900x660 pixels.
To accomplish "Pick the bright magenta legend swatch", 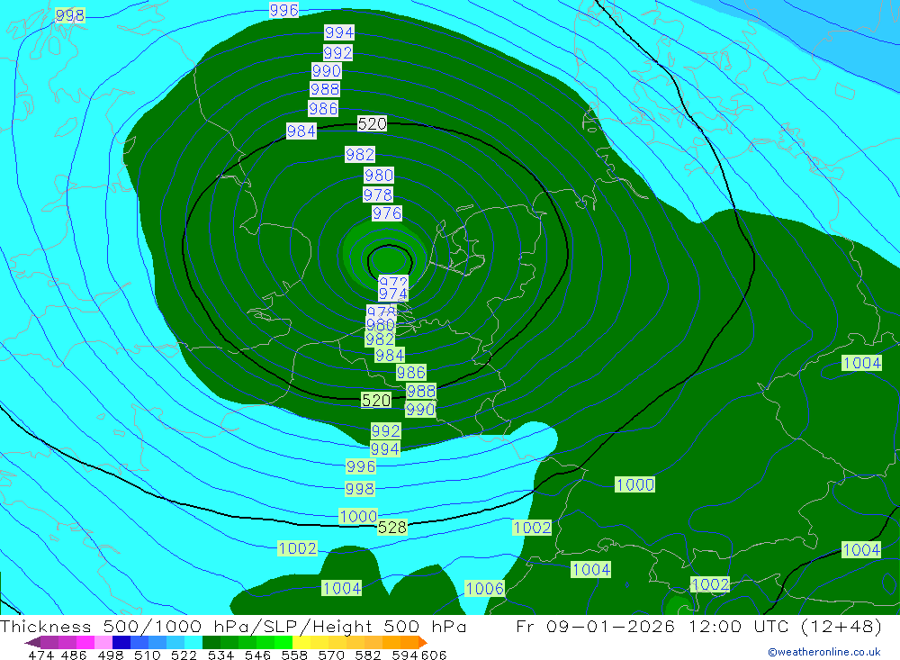I will click(84, 642).
